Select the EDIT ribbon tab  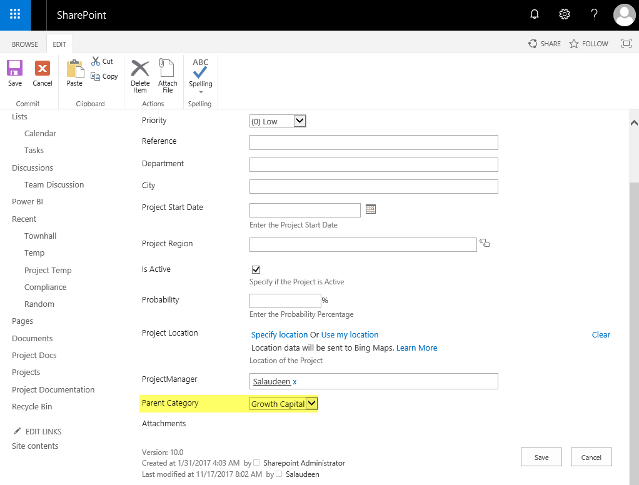tap(59, 44)
